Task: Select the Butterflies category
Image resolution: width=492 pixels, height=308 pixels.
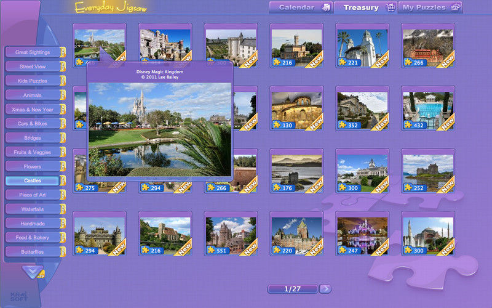Action: (33, 252)
